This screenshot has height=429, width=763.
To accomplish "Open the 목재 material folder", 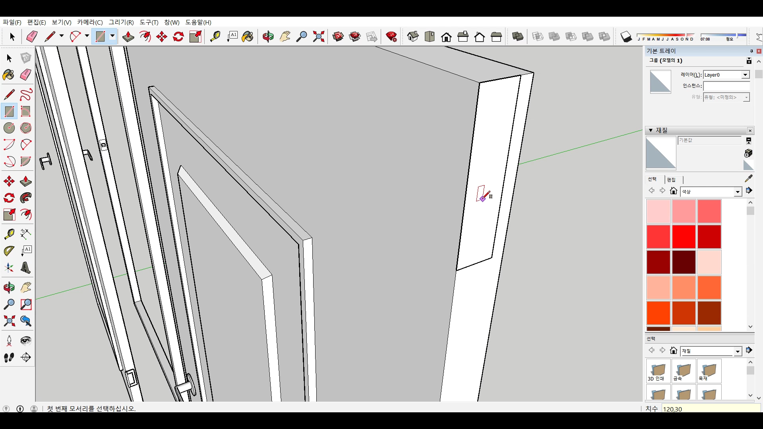I will tap(709, 371).
